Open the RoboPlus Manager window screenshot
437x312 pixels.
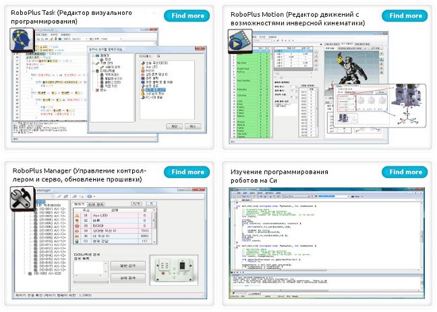[x=109, y=243]
